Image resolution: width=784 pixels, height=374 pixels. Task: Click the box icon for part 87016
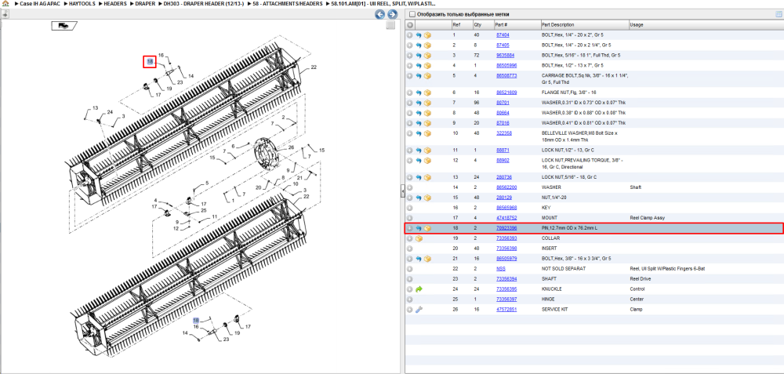(x=427, y=123)
